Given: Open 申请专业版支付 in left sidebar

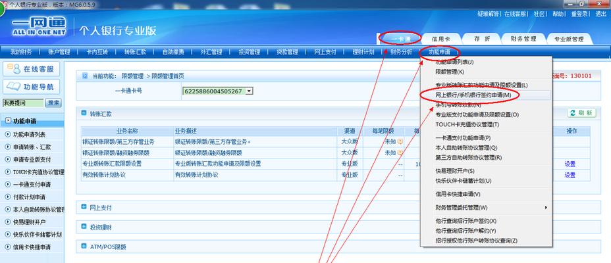Looking at the screenshot, I should coord(32,160).
